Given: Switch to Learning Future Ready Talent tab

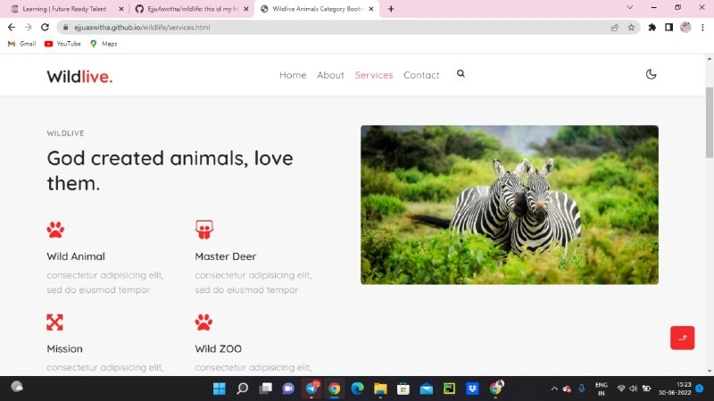Looking at the screenshot, I should [64, 9].
